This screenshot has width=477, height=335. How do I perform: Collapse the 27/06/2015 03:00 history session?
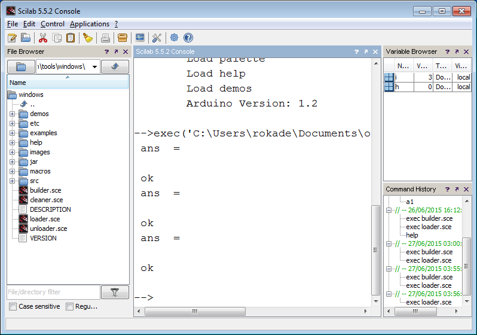pyautogui.click(x=389, y=243)
